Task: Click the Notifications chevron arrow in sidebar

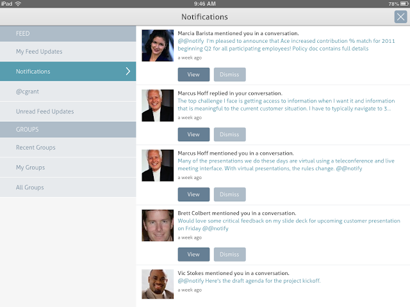Action: pyautogui.click(x=128, y=71)
